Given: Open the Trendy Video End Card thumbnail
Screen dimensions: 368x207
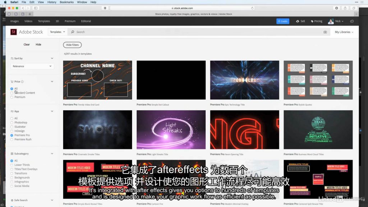Looking at the screenshot, I should pyautogui.click(x=98, y=80).
